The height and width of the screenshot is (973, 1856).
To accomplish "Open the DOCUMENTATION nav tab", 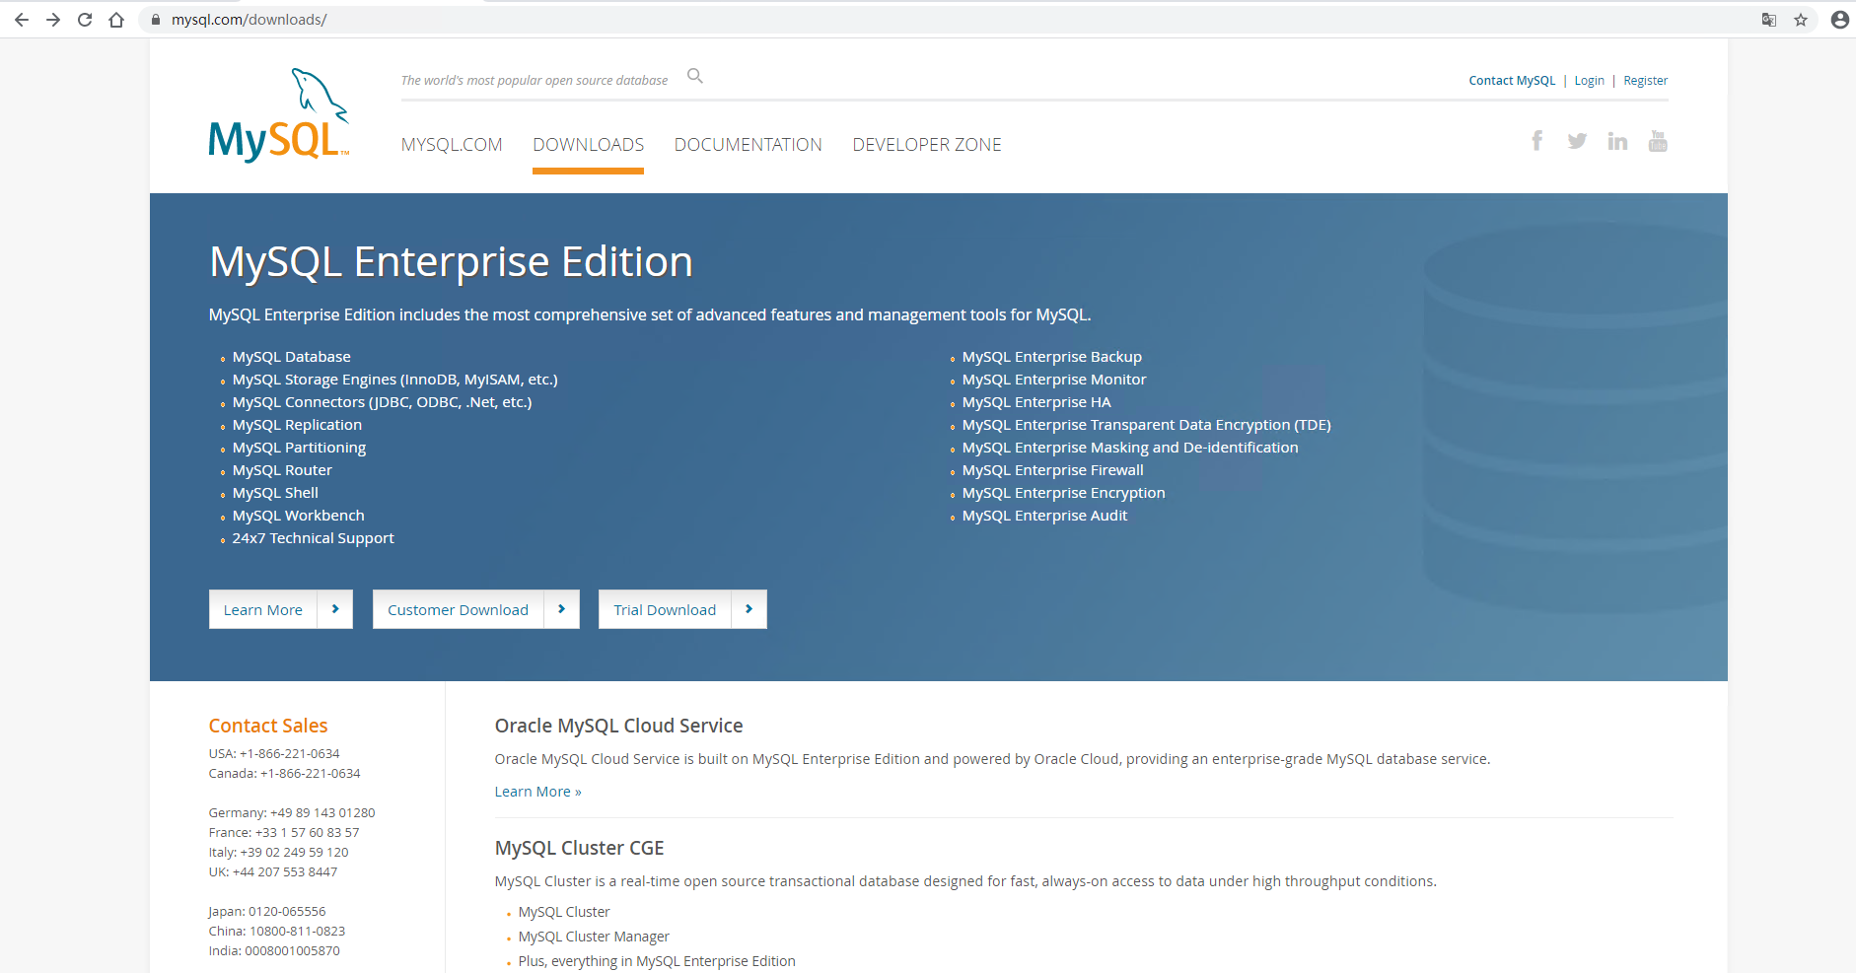I will [748, 145].
